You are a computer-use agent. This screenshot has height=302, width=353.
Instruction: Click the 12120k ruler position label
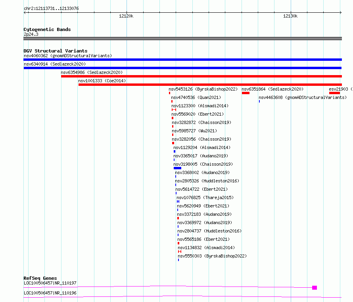coord(126,16)
